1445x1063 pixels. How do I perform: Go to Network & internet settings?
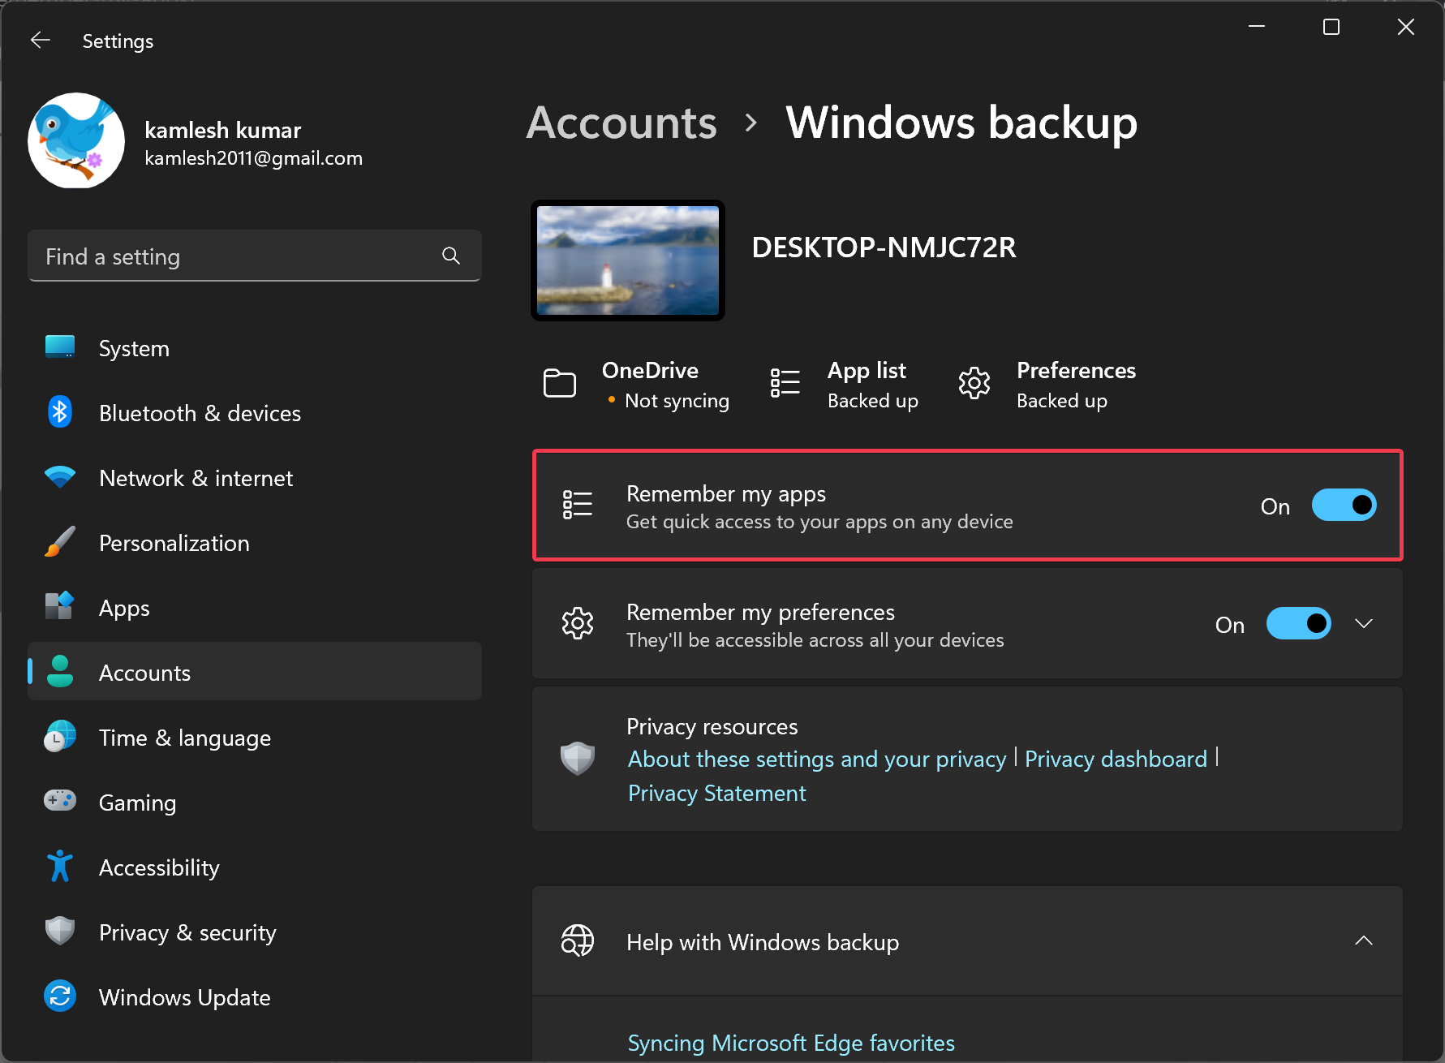[x=255, y=477]
